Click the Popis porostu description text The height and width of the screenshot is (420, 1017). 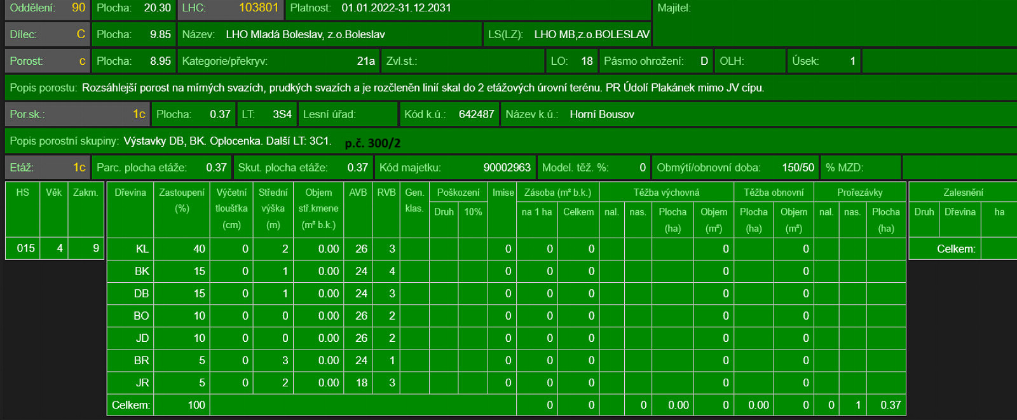coord(423,88)
